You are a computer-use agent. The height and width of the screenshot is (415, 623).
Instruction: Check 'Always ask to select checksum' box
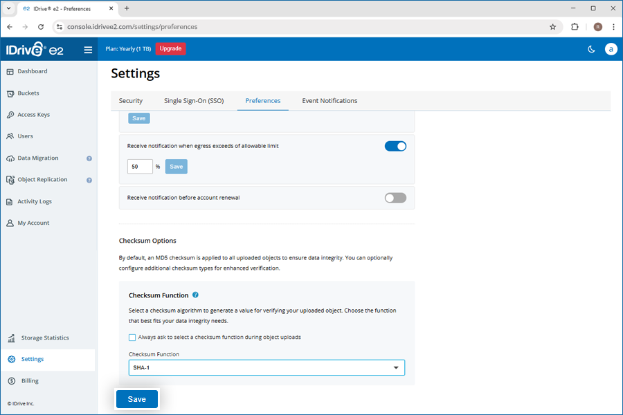(132, 338)
